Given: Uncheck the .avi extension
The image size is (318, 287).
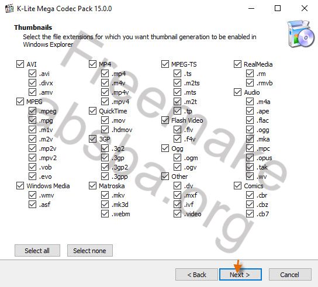Looking at the screenshot, I should (33, 74).
